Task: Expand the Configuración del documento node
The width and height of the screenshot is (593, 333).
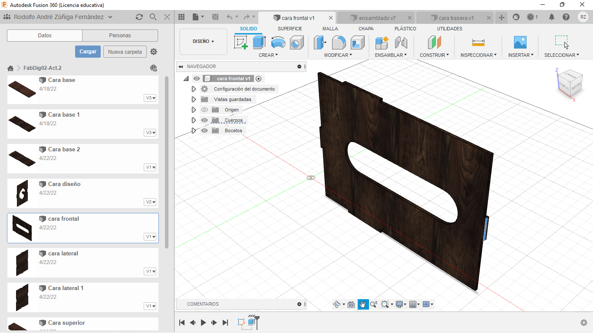Action: coord(194,89)
